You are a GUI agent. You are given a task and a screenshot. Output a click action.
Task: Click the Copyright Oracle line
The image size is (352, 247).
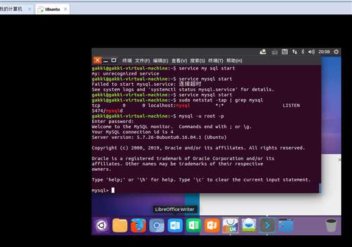click(x=198, y=148)
